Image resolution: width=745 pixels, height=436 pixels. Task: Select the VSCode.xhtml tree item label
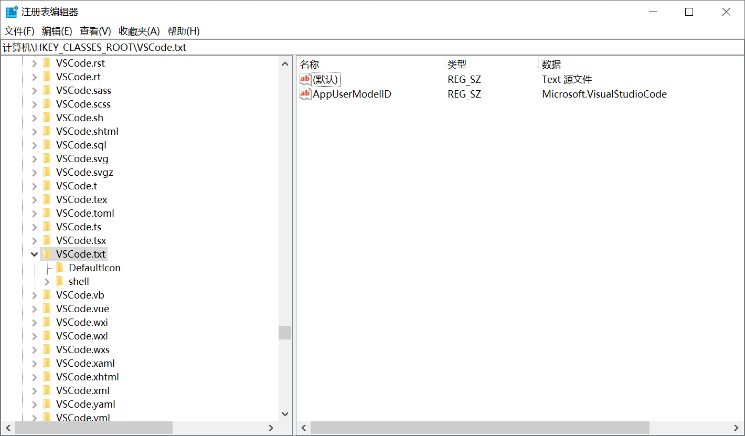point(88,377)
